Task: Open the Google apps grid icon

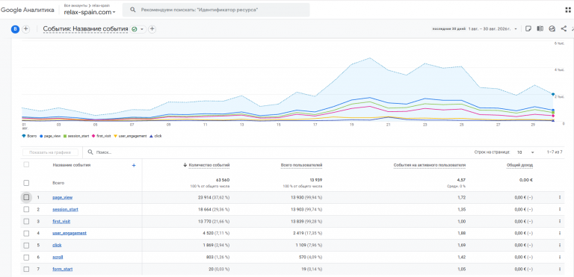Action: click(568, 10)
